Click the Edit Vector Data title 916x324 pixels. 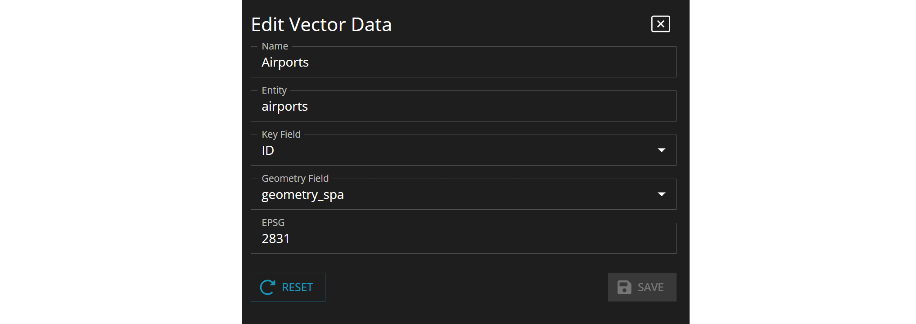[x=321, y=25]
